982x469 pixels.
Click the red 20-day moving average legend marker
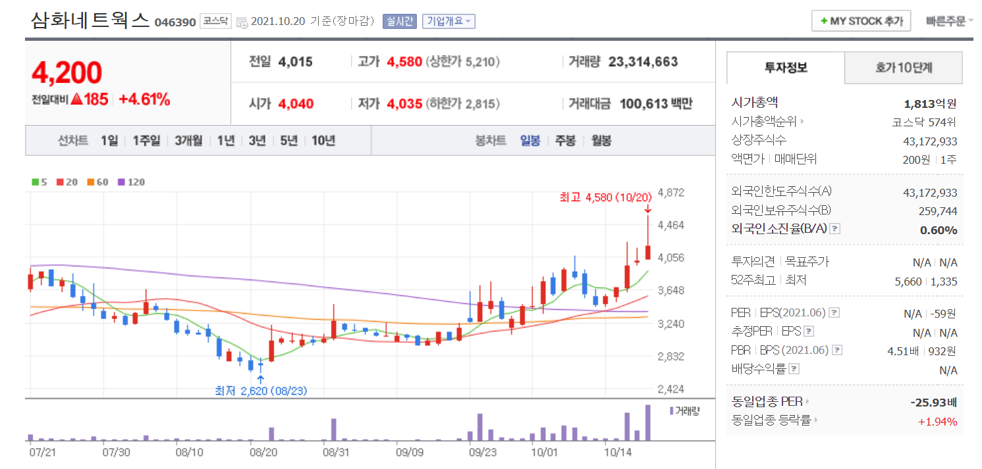click(60, 182)
